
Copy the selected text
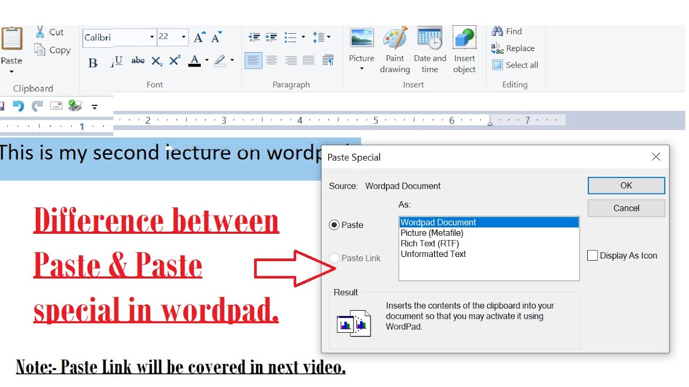pyautogui.click(x=52, y=50)
